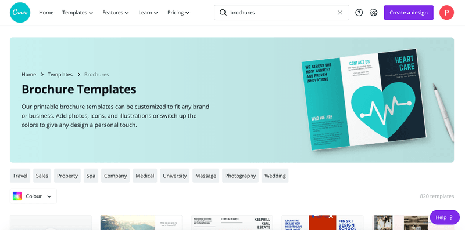Open the Heart Care brochure image
Screen dimensions: 465x230
364,99
